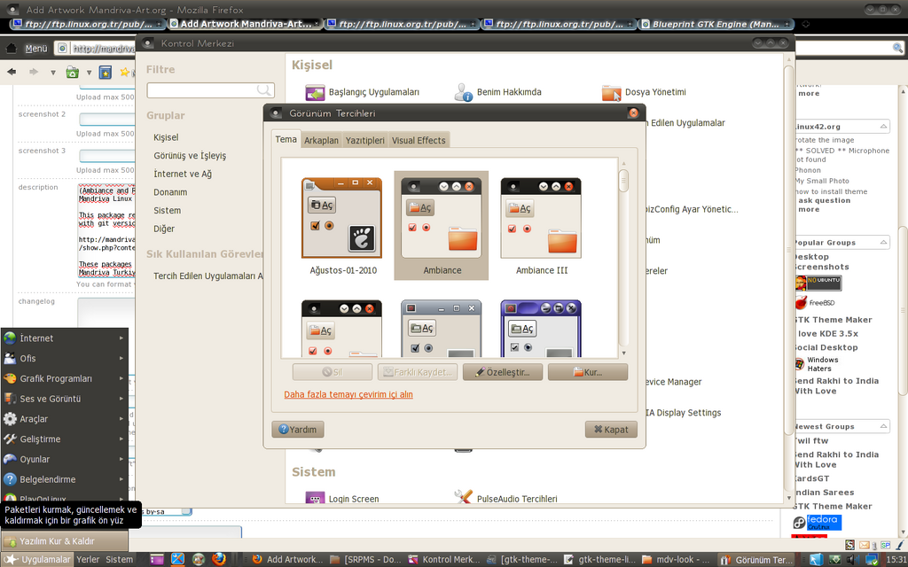Open the Geliştirme submenu
The image size is (908, 567).
[64, 439]
